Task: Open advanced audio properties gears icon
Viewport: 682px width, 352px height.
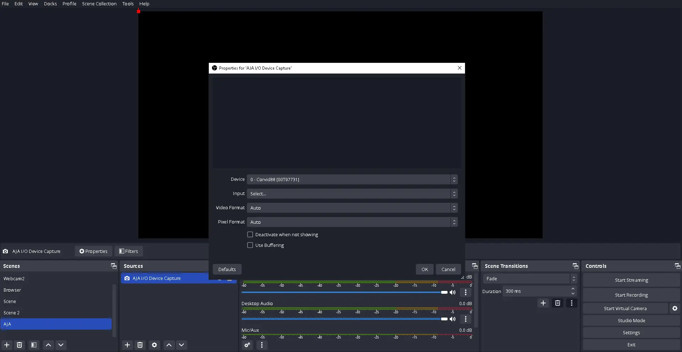Action: (x=247, y=345)
